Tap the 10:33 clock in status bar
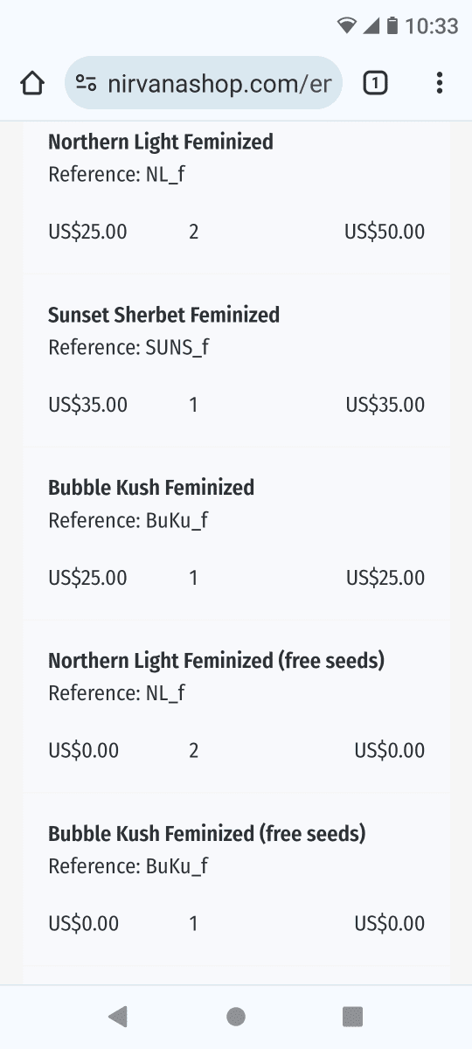Image resolution: width=472 pixels, height=1049 pixels. 432,26
